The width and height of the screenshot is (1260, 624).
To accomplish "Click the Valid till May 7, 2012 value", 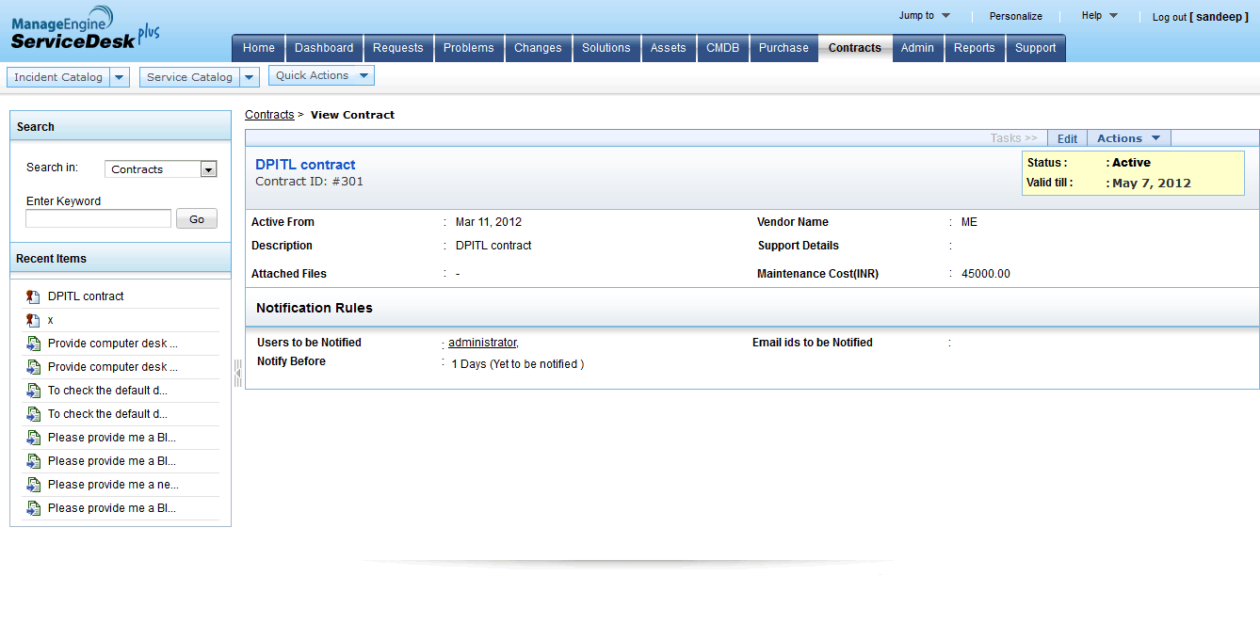I will pyautogui.click(x=1151, y=184).
